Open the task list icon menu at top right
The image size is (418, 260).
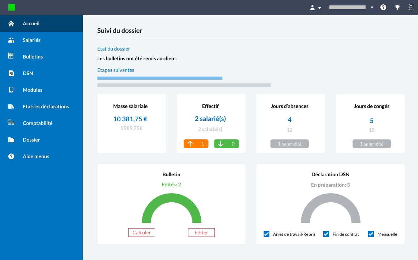(411, 7)
